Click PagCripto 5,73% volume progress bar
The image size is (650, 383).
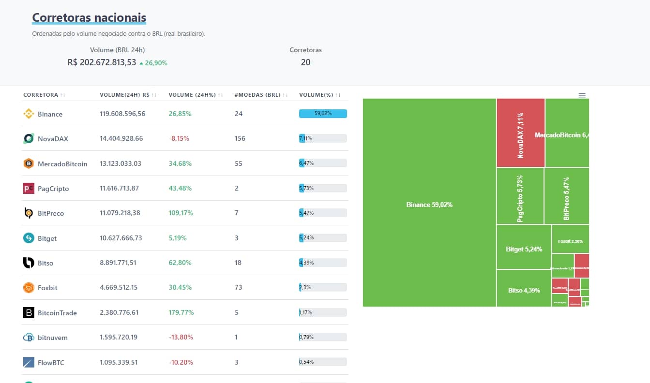coord(323,188)
